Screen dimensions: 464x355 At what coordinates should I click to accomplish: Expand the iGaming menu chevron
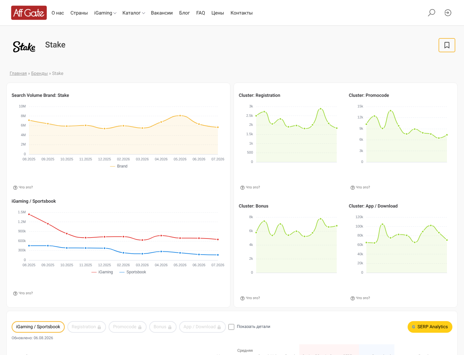pyautogui.click(x=115, y=13)
